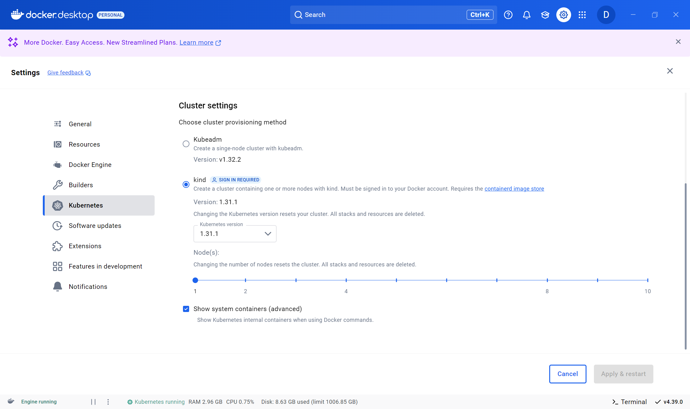This screenshot has width=690, height=409.
Task: Open the Builders settings section
Action: (99, 185)
